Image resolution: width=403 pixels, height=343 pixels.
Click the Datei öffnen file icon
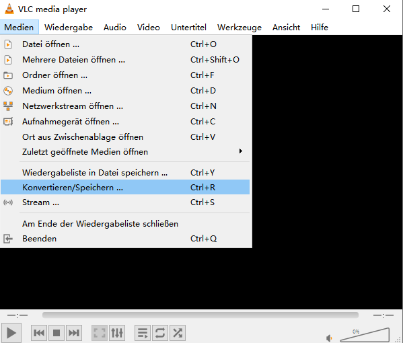coord(8,44)
